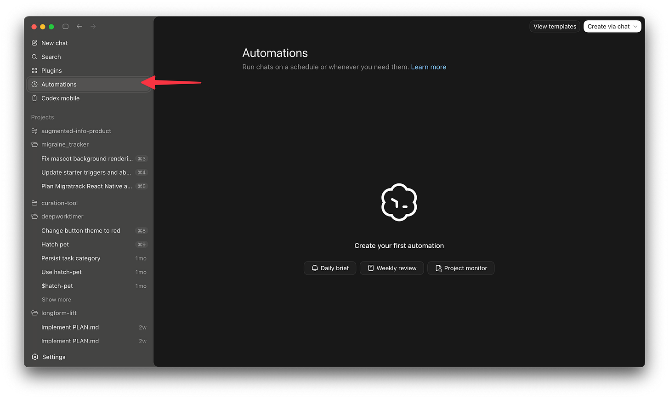Open chat Change button theme to red
The image size is (669, 399).
[x=89, y=231]
